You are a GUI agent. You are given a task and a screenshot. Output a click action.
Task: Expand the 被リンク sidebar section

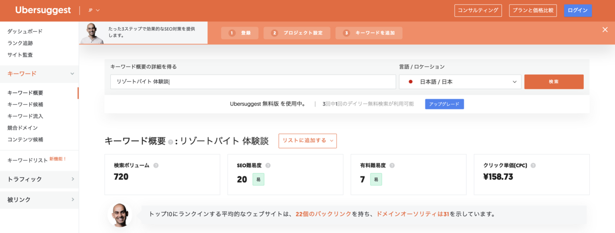(39, 199)
